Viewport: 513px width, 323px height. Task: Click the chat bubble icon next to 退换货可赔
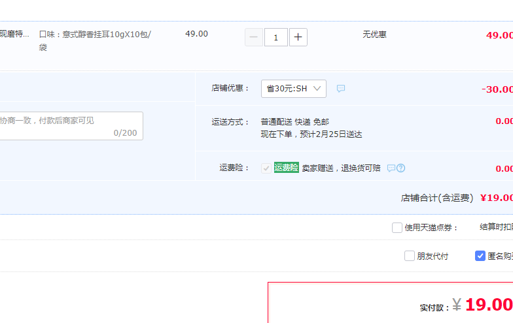(x=391, y=168)
